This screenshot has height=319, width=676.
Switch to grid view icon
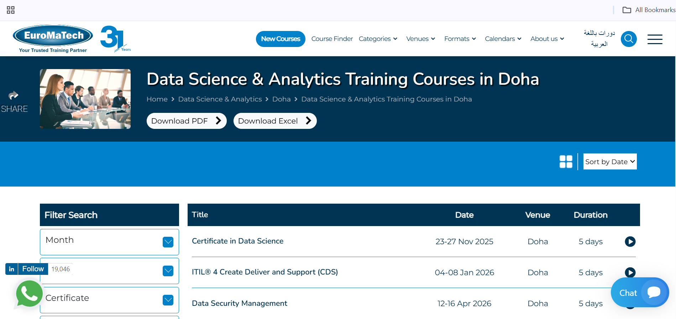pyautogui.click(x=566, y=162)
